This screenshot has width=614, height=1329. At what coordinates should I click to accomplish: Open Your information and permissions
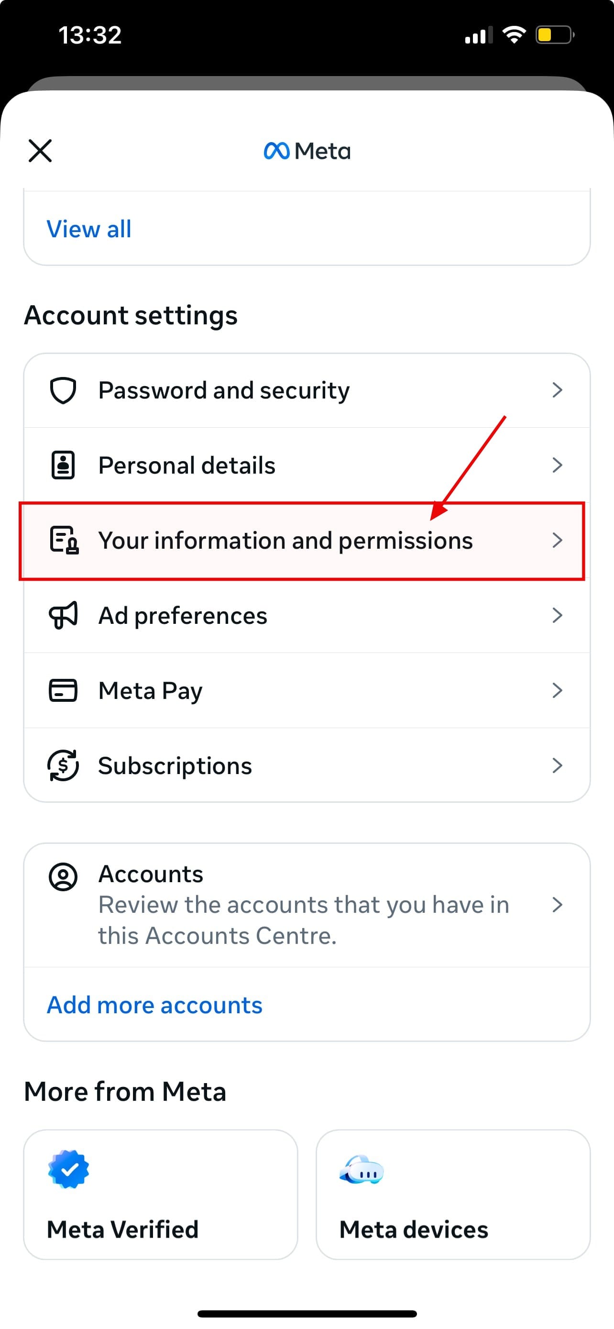click(x=285, y=541)
